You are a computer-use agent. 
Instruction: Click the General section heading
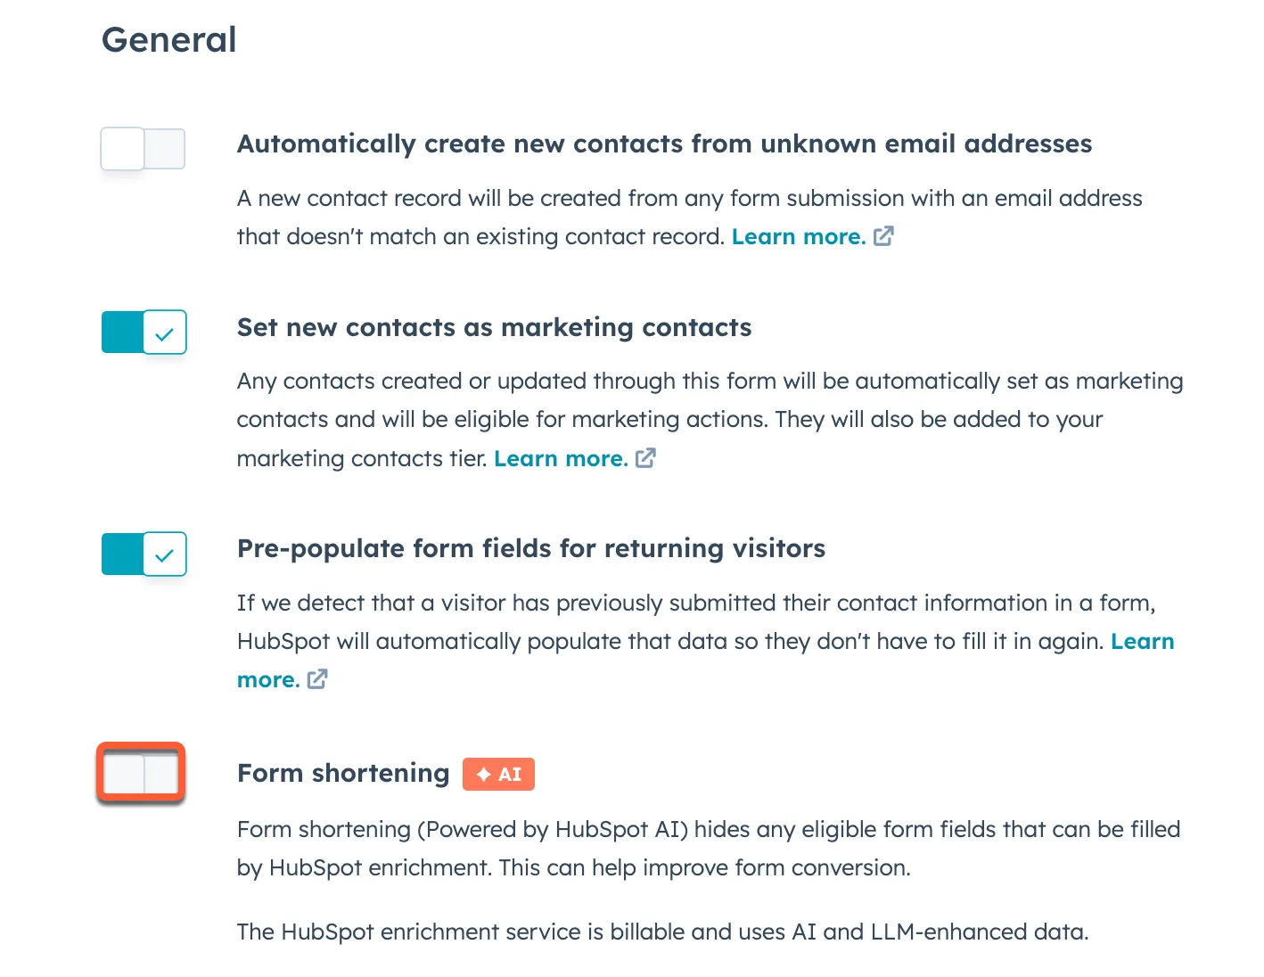[x=169, y=39]
